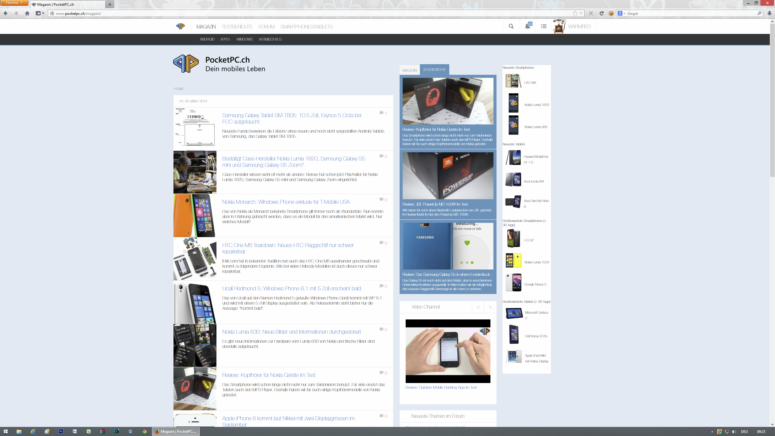Image resolution: width=775 pixels, height=436 pixels.
Task: Go to next video in Video Channel
Action: 490,307
